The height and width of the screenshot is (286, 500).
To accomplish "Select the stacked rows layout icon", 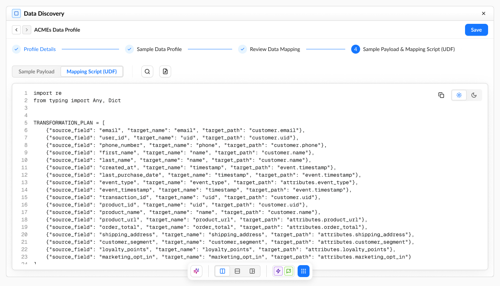I will (237, 271).
